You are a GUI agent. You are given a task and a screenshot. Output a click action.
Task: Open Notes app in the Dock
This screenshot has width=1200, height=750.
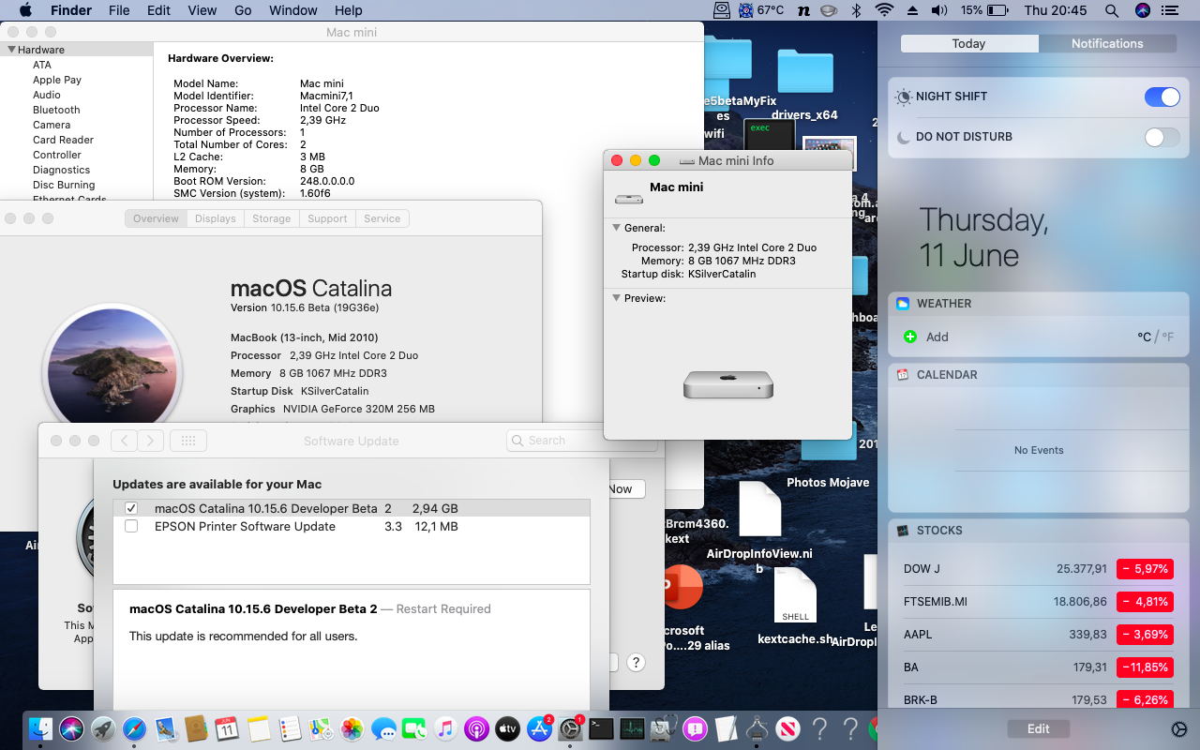259,728
